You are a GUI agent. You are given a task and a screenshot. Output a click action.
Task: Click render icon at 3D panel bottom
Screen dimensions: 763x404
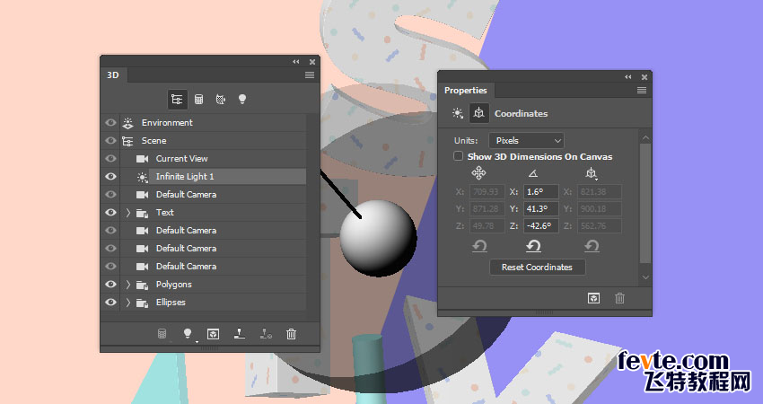(213, 333)
